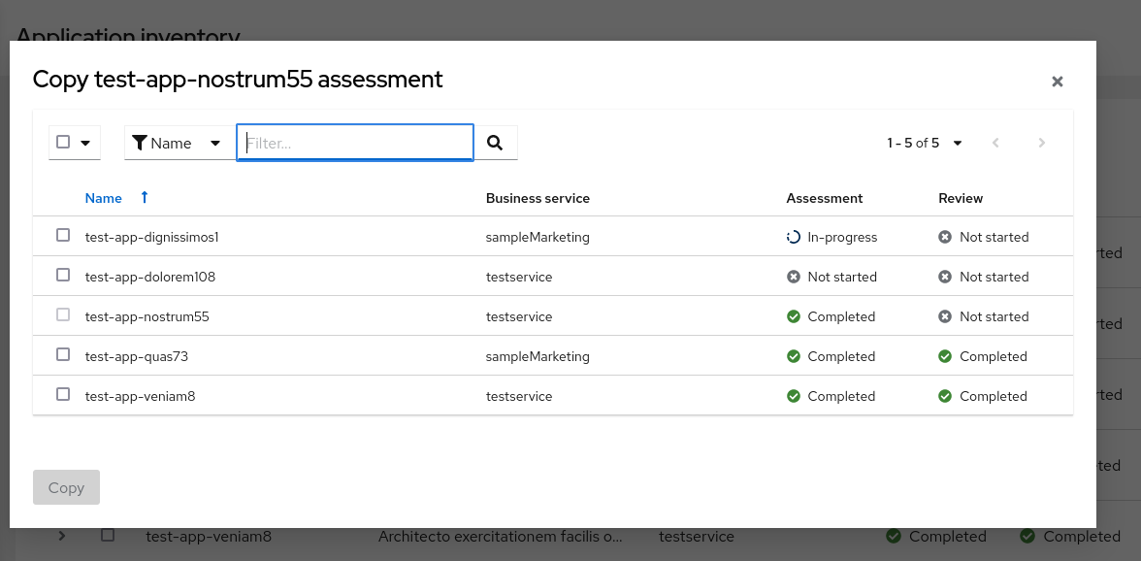Toggle the select-all checkbox in toolbar
This screenshot has width=1141, height=561.
pyautogui.click(x=63, y=142)
